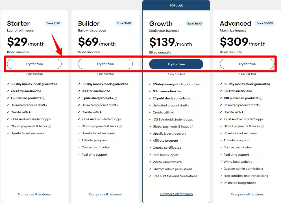Compare all features for Advanced plan

247,194
